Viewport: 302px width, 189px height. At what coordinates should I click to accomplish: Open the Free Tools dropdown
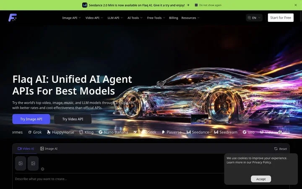pos(156,18)
